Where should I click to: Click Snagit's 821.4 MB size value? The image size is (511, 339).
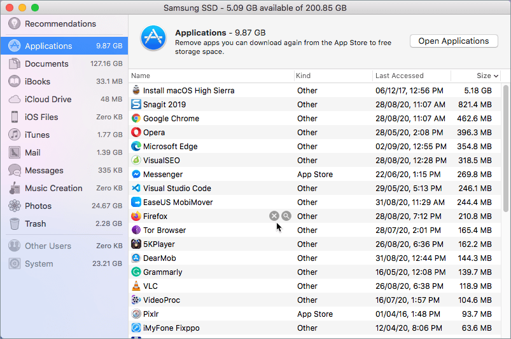475,104
